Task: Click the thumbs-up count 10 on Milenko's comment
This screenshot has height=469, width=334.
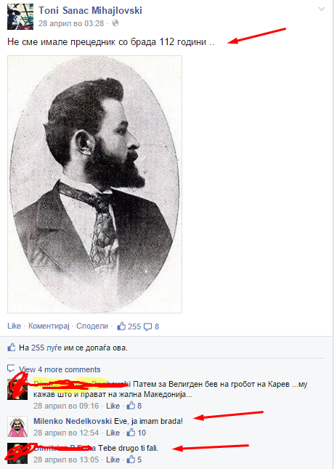Action: 137,433
